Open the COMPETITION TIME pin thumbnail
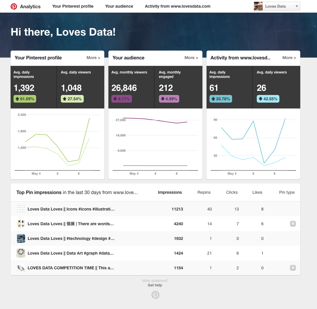 (x=21, y=268)
